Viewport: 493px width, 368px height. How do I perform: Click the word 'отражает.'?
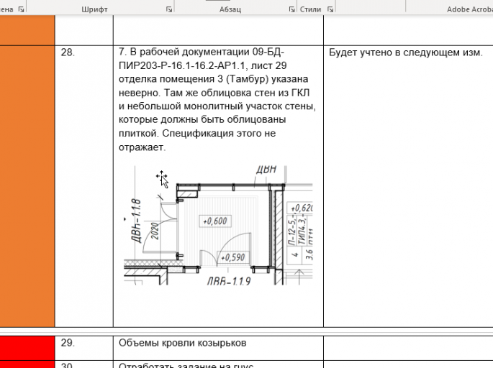142,147
